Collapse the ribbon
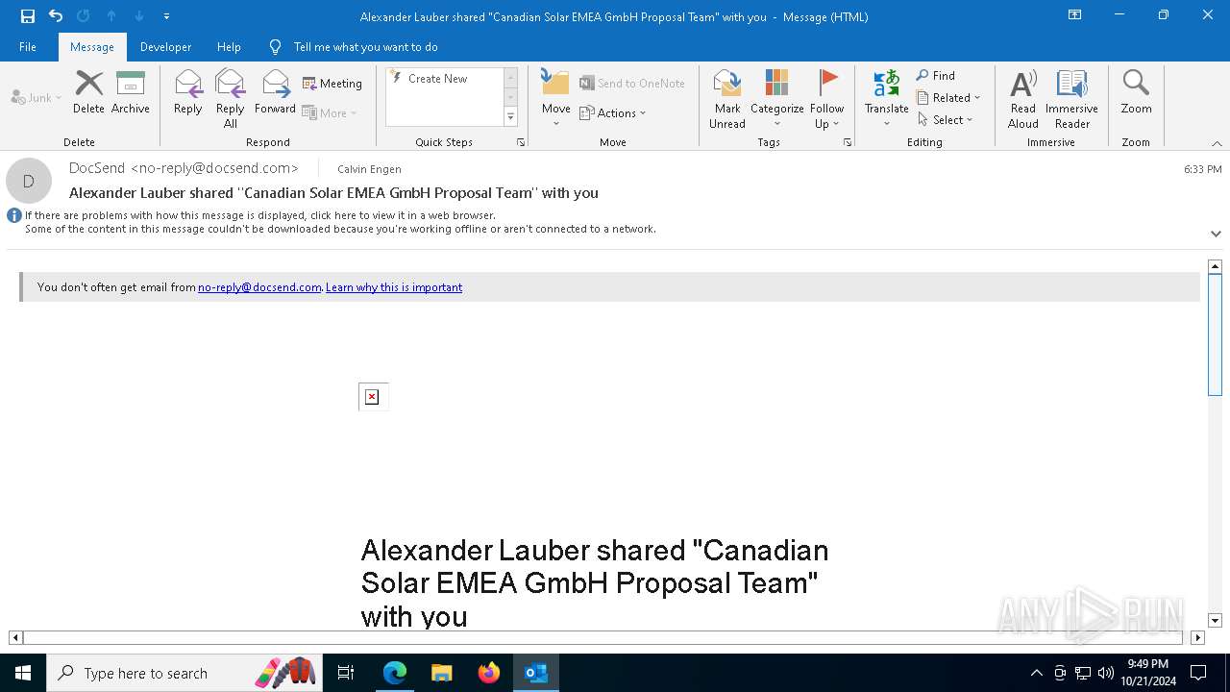Image resolution: width=1230 pixels, height=692 pixels. pyautogui.click(x=1217, y=143)
